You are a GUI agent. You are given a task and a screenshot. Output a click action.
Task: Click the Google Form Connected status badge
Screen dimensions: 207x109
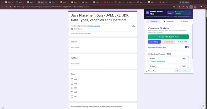(x=182, y=13)
